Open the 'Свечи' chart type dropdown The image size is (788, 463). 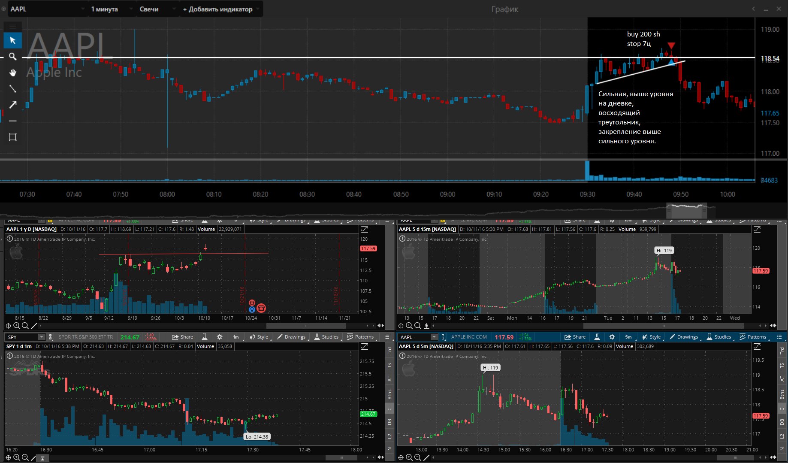click(157, 9)
